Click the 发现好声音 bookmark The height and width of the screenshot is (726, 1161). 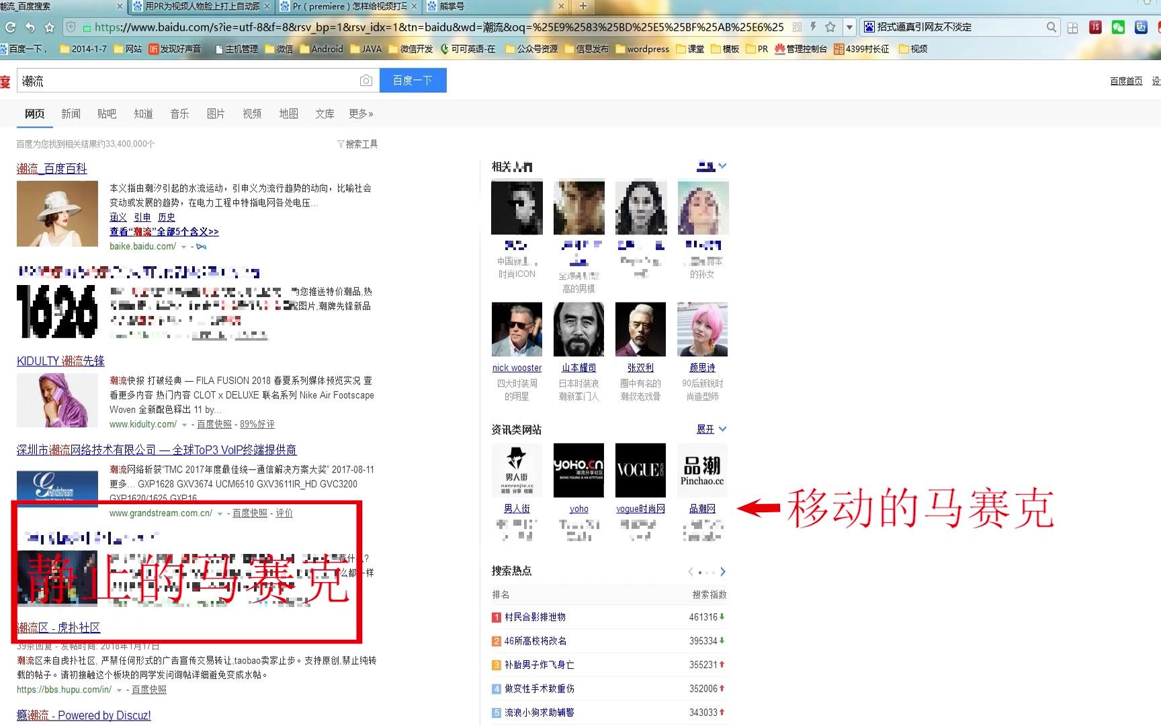tap(175, 48)
